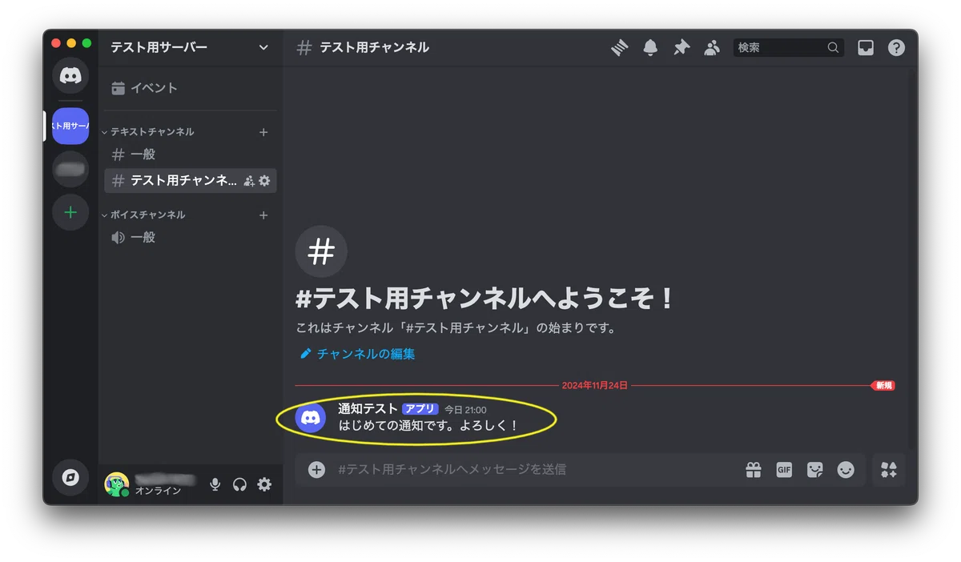Screen dimensions: 961x562
Task: Toggle the member list icon
Action: tap(712, 48)
